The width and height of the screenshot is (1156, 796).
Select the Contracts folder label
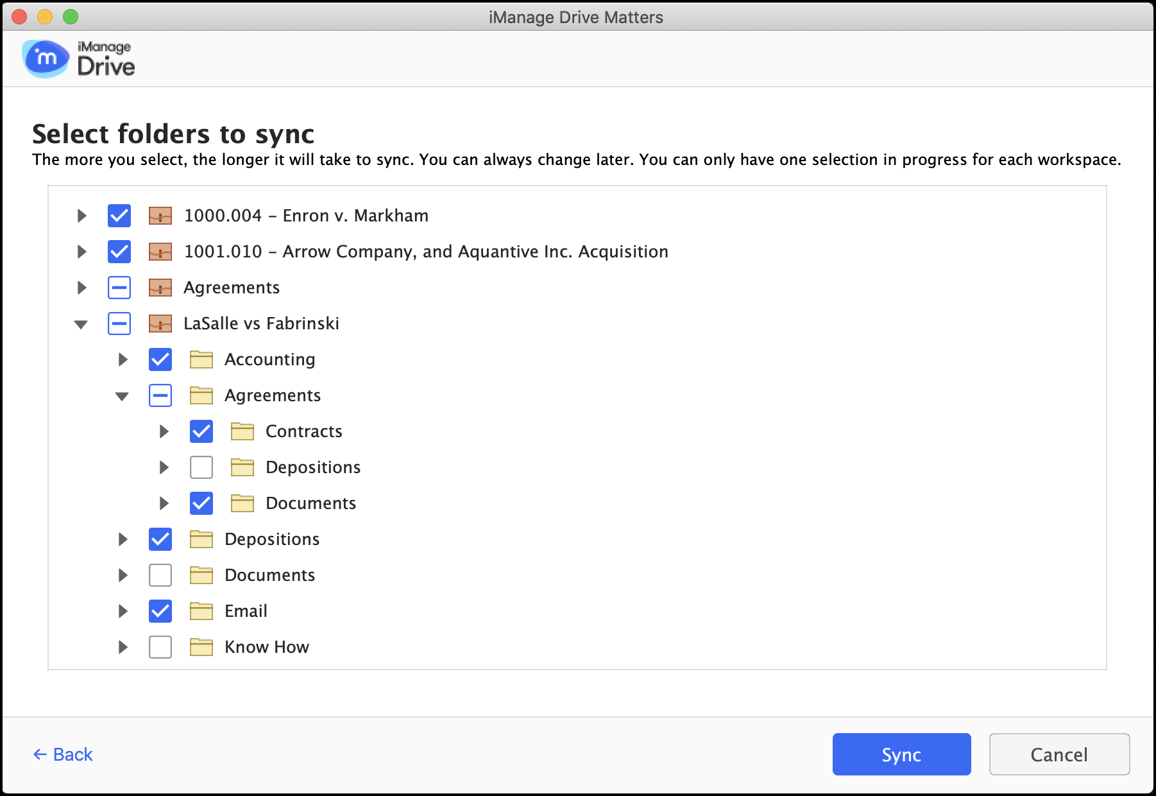point(303,431)
